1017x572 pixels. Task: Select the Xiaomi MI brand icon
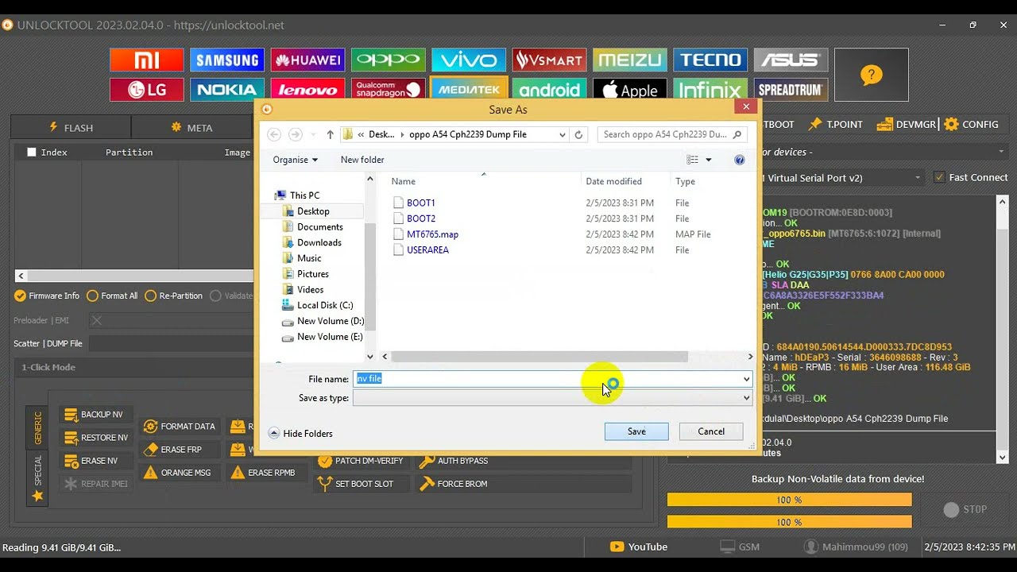point(147,60)
